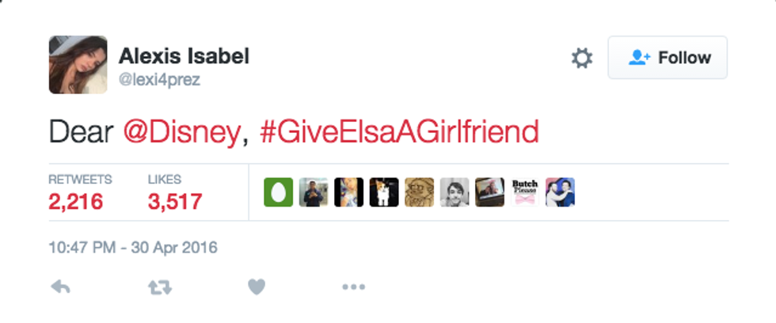Open the hugging couple avatar profile
This screenshot has height=323, width=776.
(x=560, y=192)
